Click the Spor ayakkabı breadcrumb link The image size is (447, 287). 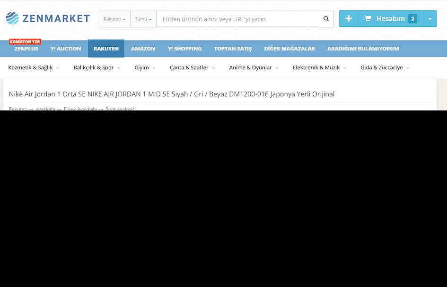click(121, 109)
